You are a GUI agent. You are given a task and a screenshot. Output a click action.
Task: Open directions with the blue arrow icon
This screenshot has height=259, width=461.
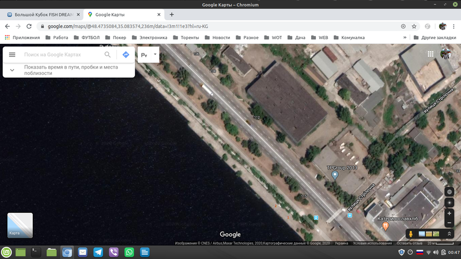point(126,55)
